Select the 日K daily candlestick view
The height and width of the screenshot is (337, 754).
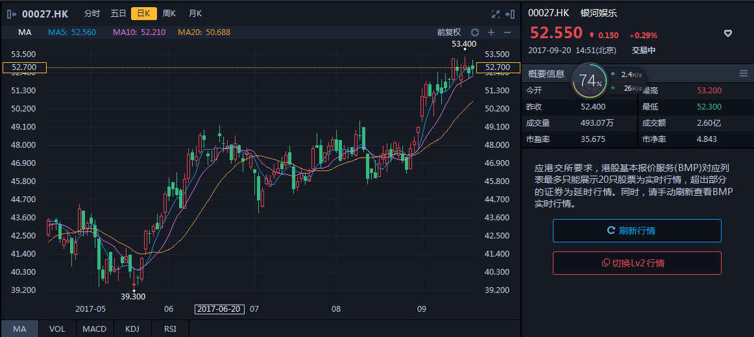(143, 14)
